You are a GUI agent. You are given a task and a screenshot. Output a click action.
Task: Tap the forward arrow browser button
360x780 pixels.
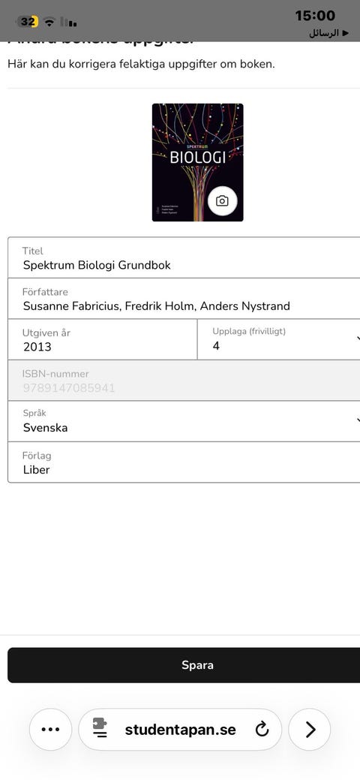pos(310,729)
